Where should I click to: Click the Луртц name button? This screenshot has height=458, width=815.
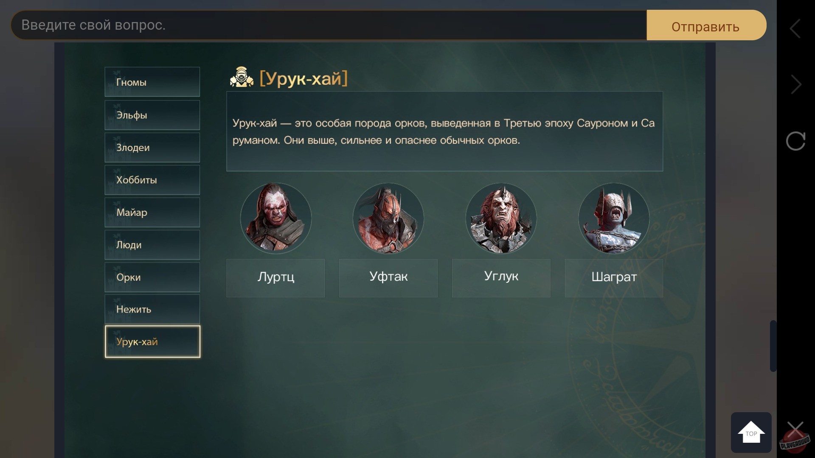click(x=275, y=278)
